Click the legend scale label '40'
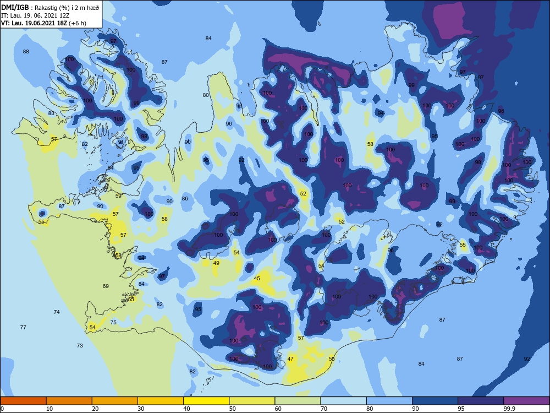 coord(186,409)
